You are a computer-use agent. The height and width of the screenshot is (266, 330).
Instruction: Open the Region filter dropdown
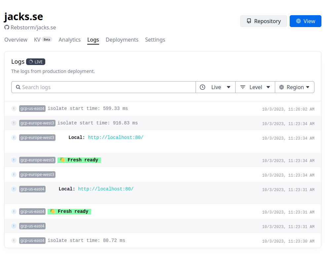295,87
